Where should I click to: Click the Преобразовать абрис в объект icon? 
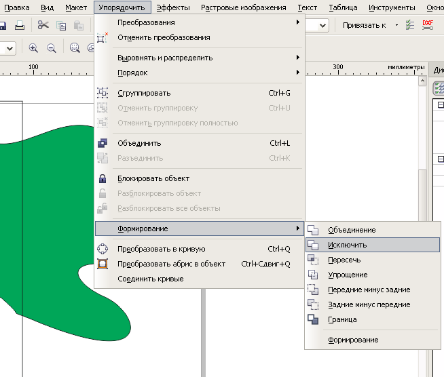[103, 264]
